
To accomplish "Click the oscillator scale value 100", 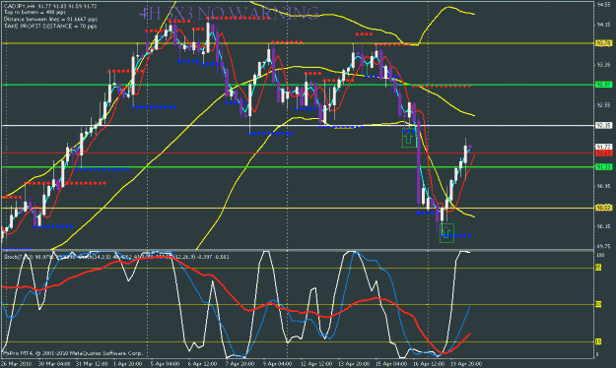I will tap(600, 255).
